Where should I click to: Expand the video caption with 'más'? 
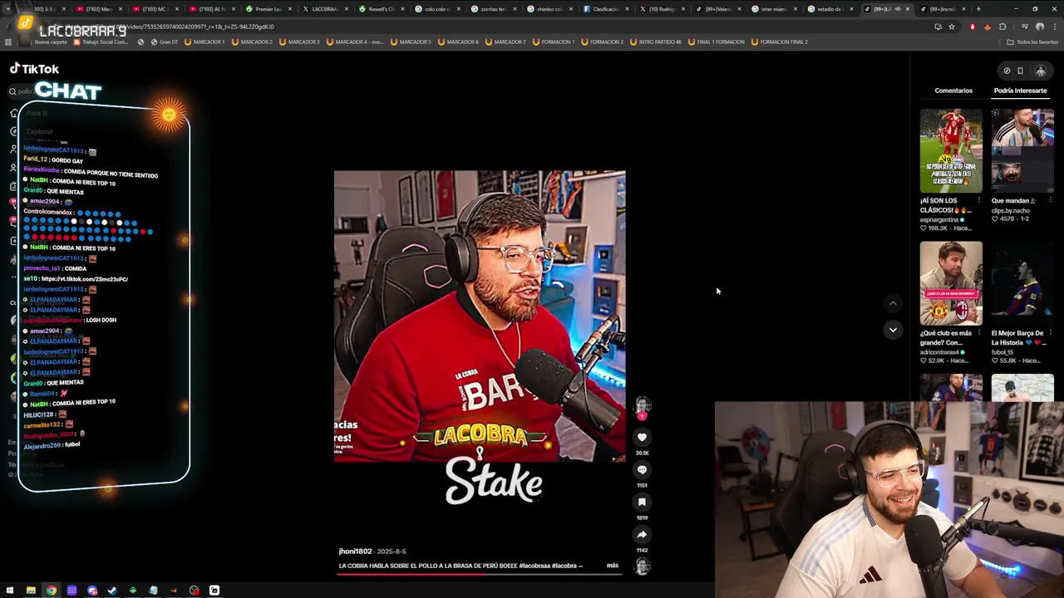click(613, 566)
